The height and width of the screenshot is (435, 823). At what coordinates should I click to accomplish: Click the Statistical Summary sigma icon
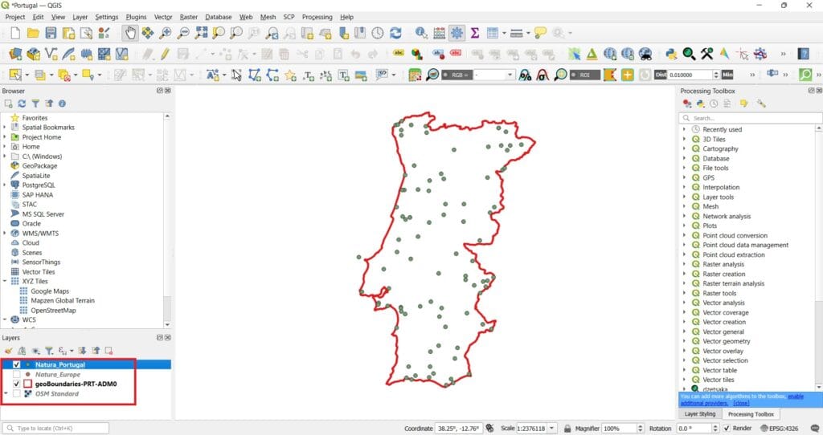point(474,34)
